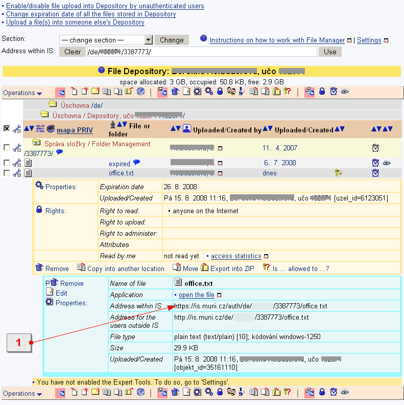The width and height of the screenshot is (404, 405).
Task: Click Export into ZIP action
Action: (232, 268)
